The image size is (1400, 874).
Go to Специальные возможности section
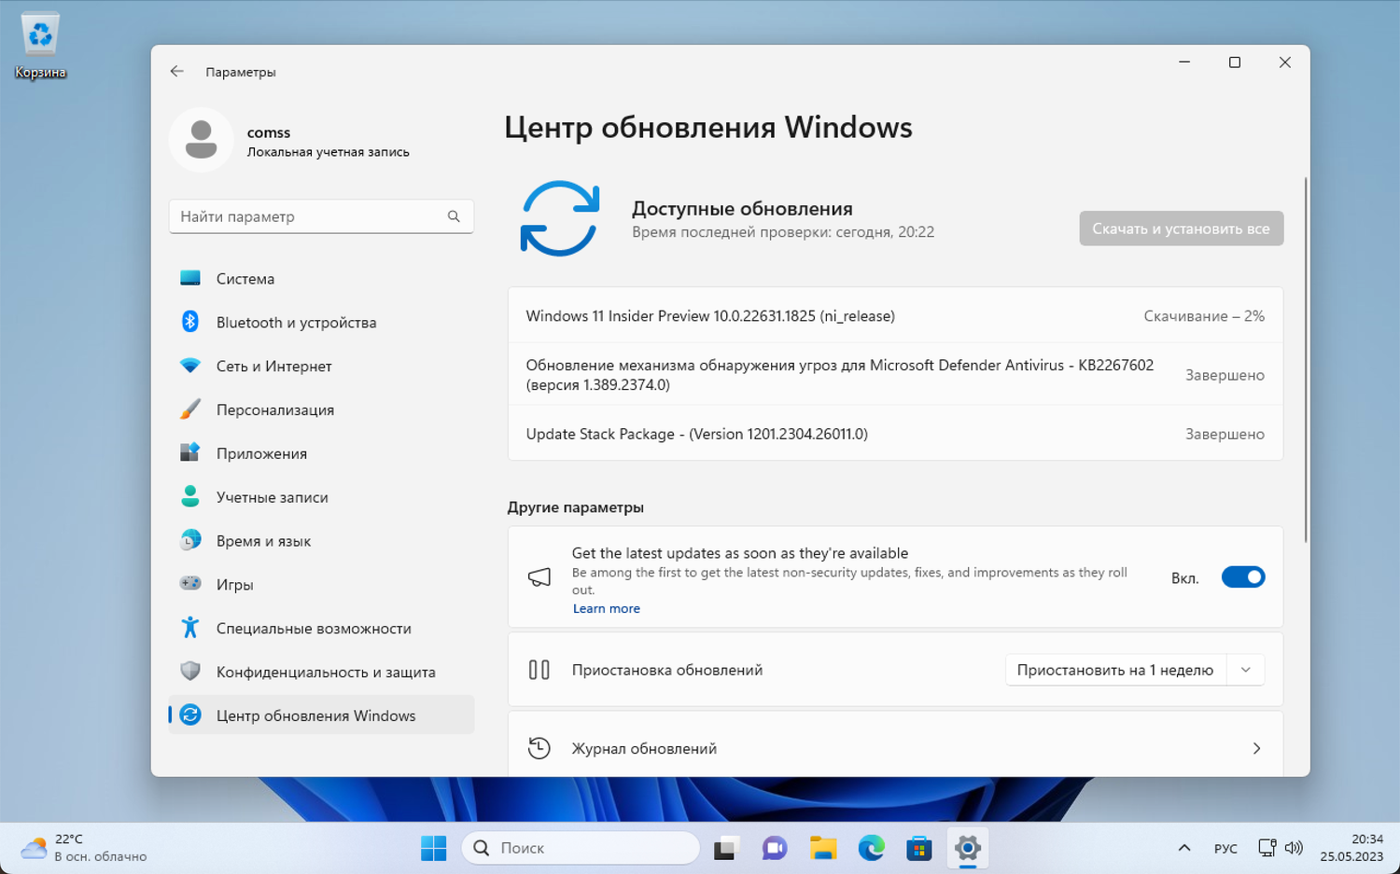pyautogui.click(x=321, y=628)
